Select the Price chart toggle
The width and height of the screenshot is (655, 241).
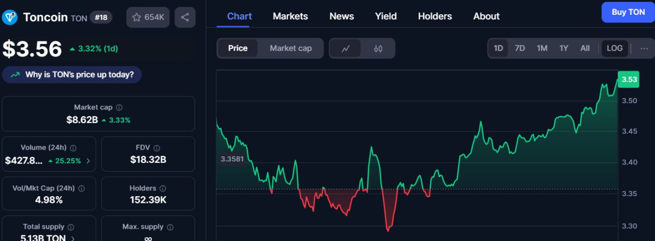237,49
